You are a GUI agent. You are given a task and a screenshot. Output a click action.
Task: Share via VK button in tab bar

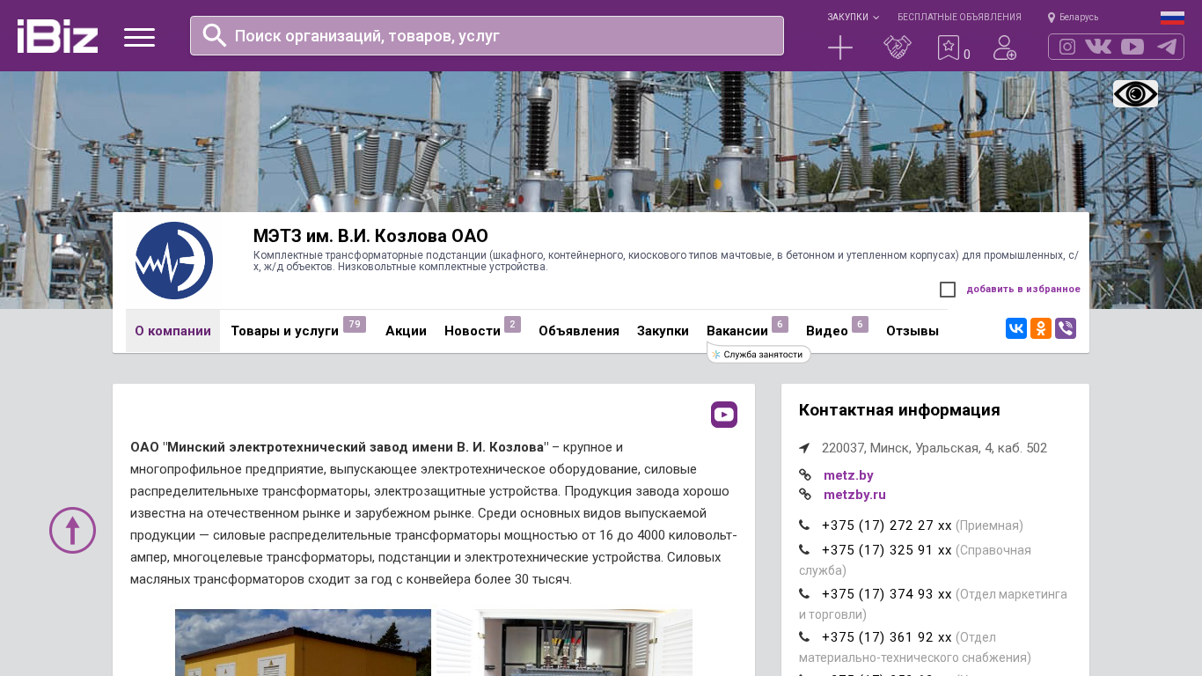tap(1016, 328)
